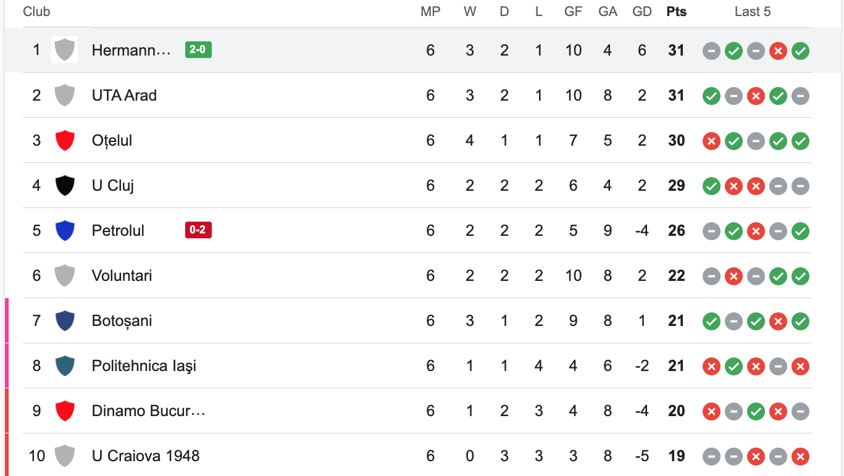Select the Politehnica Iași team name

click(x=144, y=365)
